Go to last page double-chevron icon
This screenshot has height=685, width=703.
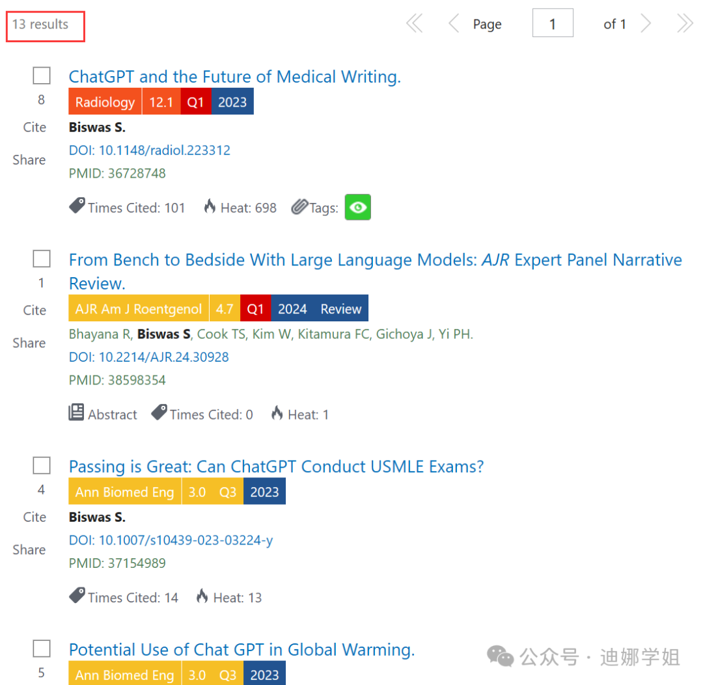click(x=685, y=23)
